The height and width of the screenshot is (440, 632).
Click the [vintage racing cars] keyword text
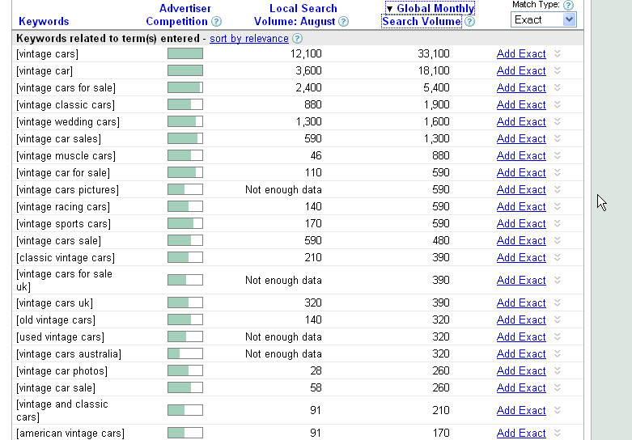pos(63,206)
